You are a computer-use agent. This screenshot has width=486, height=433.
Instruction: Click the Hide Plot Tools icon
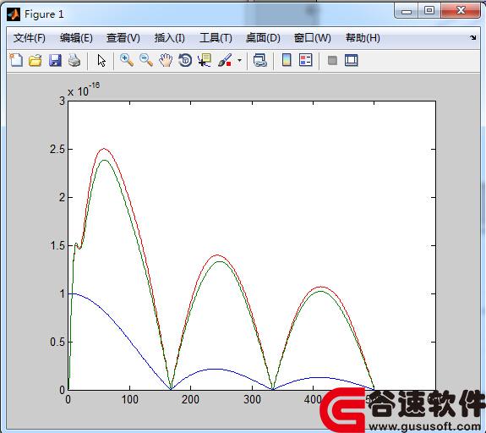[332, 60]
